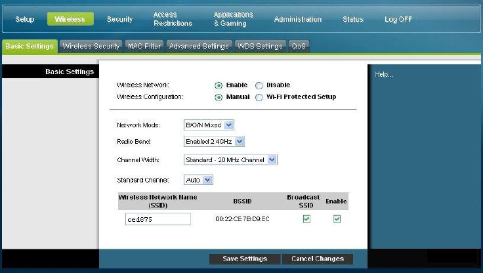Open the MAC Filter tab
Image resolution: width=483 pixels, height=273 pixels.
coord(144,46)
